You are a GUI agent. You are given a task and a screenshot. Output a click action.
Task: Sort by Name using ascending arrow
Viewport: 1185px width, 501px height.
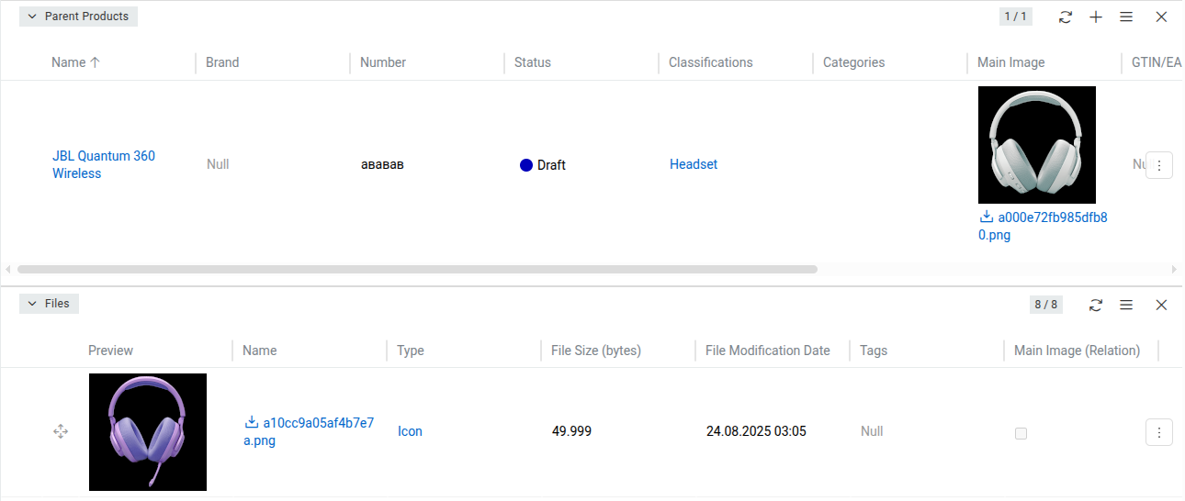click(x=95, y=62)
